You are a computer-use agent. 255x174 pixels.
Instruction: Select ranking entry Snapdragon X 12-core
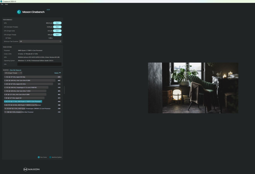(33, 88)
